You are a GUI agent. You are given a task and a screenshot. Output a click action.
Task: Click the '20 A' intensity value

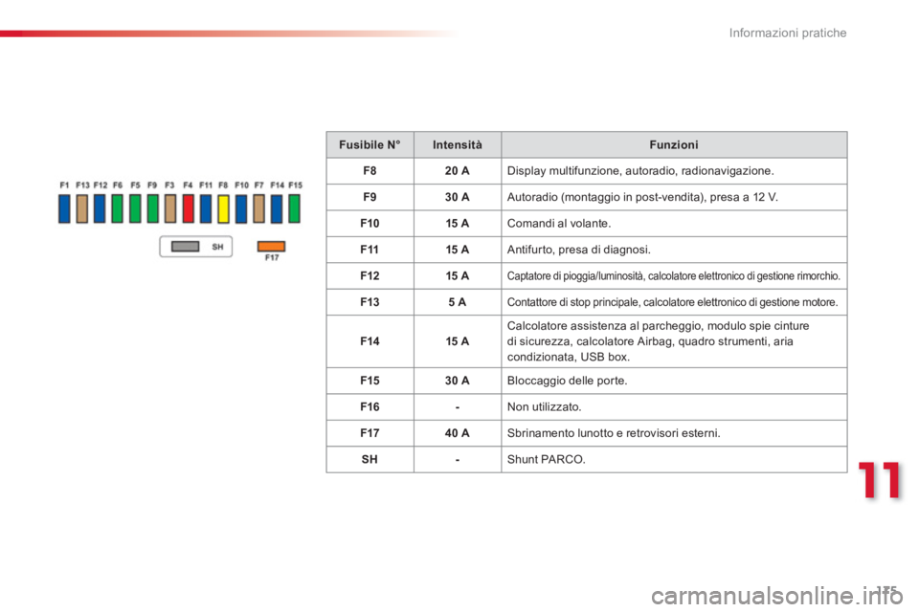click(458, 171)
